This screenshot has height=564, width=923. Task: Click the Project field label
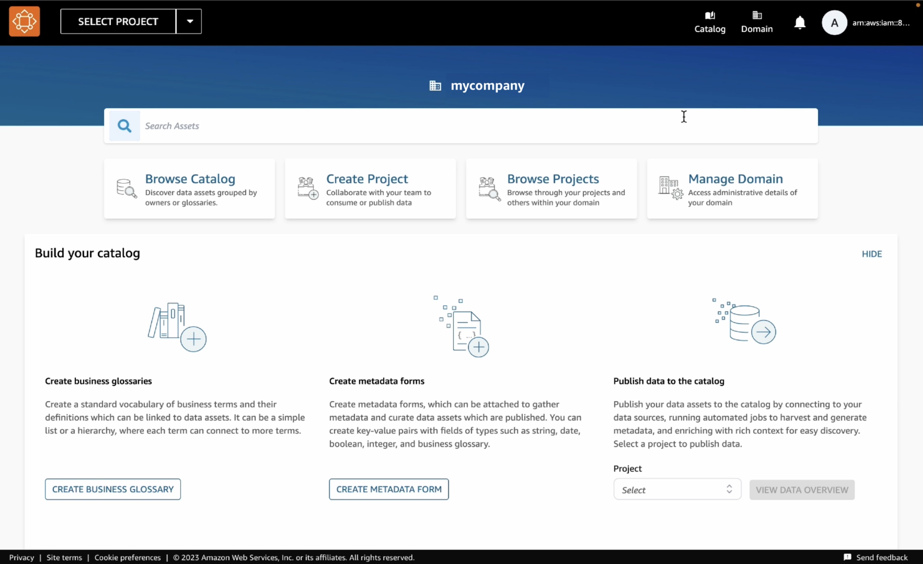click(x=627, y=468)
